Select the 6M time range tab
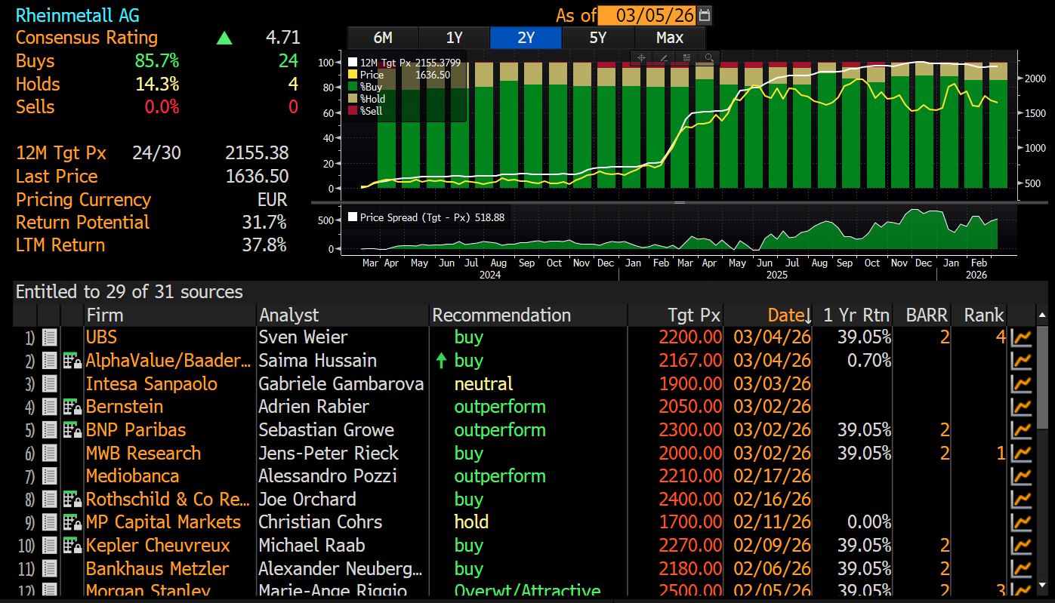 point(382,38)
